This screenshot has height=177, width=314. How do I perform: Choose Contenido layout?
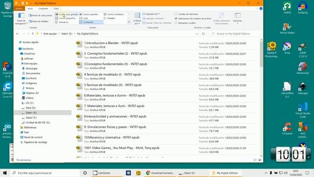click(91, 22)
